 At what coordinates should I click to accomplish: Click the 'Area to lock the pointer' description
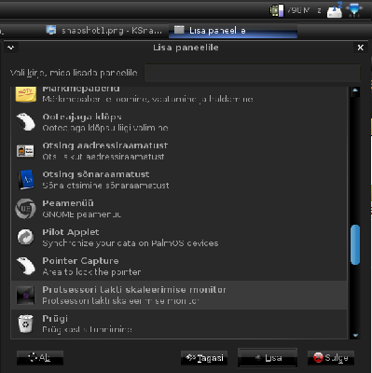(91, 272)
